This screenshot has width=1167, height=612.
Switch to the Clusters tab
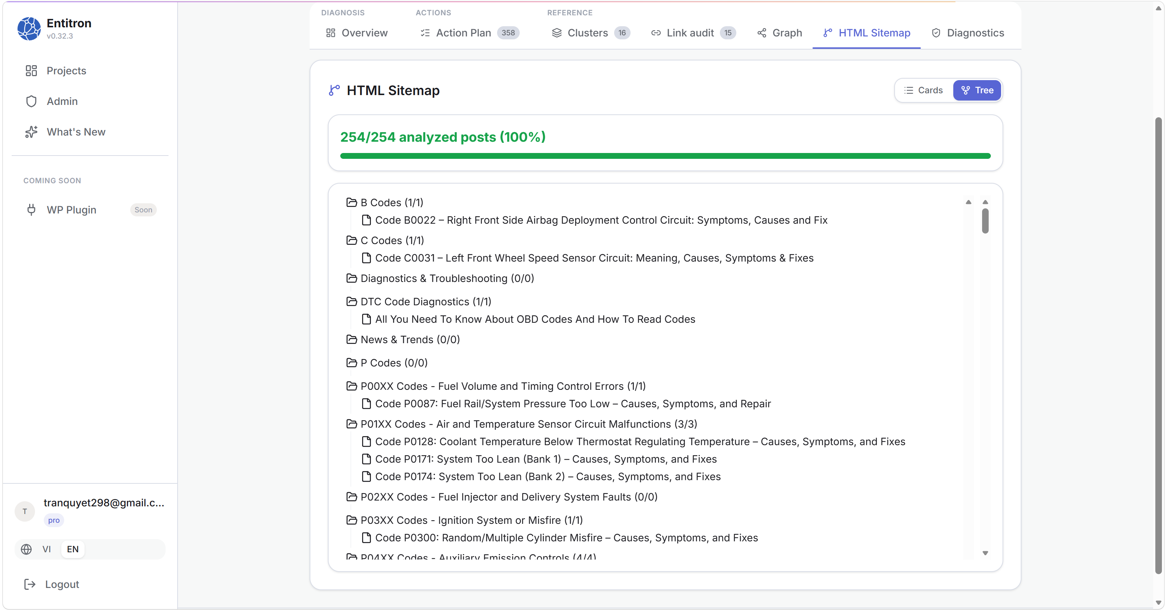591,32
